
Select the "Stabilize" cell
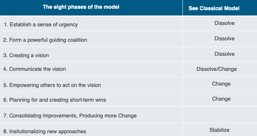(219, 130)
